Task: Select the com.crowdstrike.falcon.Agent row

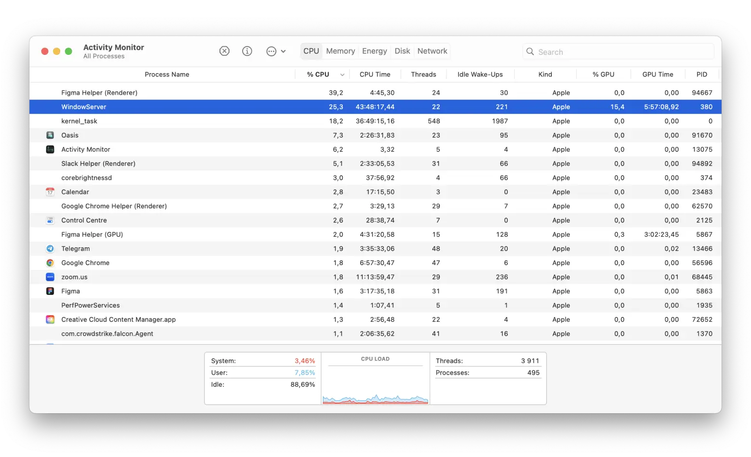Action: click(x=375, y=334)
